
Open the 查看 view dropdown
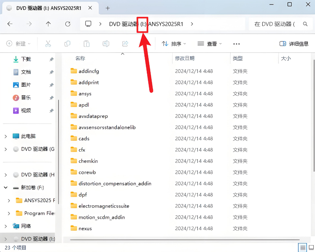pyautogui.click(x=210, y=44)
